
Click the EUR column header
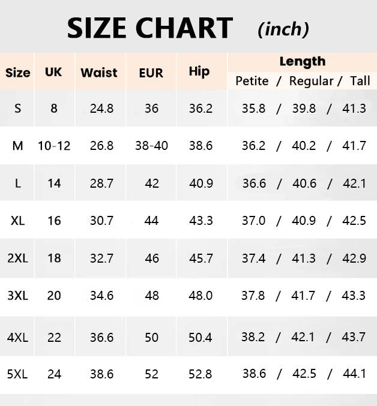[x=151, y=73]
